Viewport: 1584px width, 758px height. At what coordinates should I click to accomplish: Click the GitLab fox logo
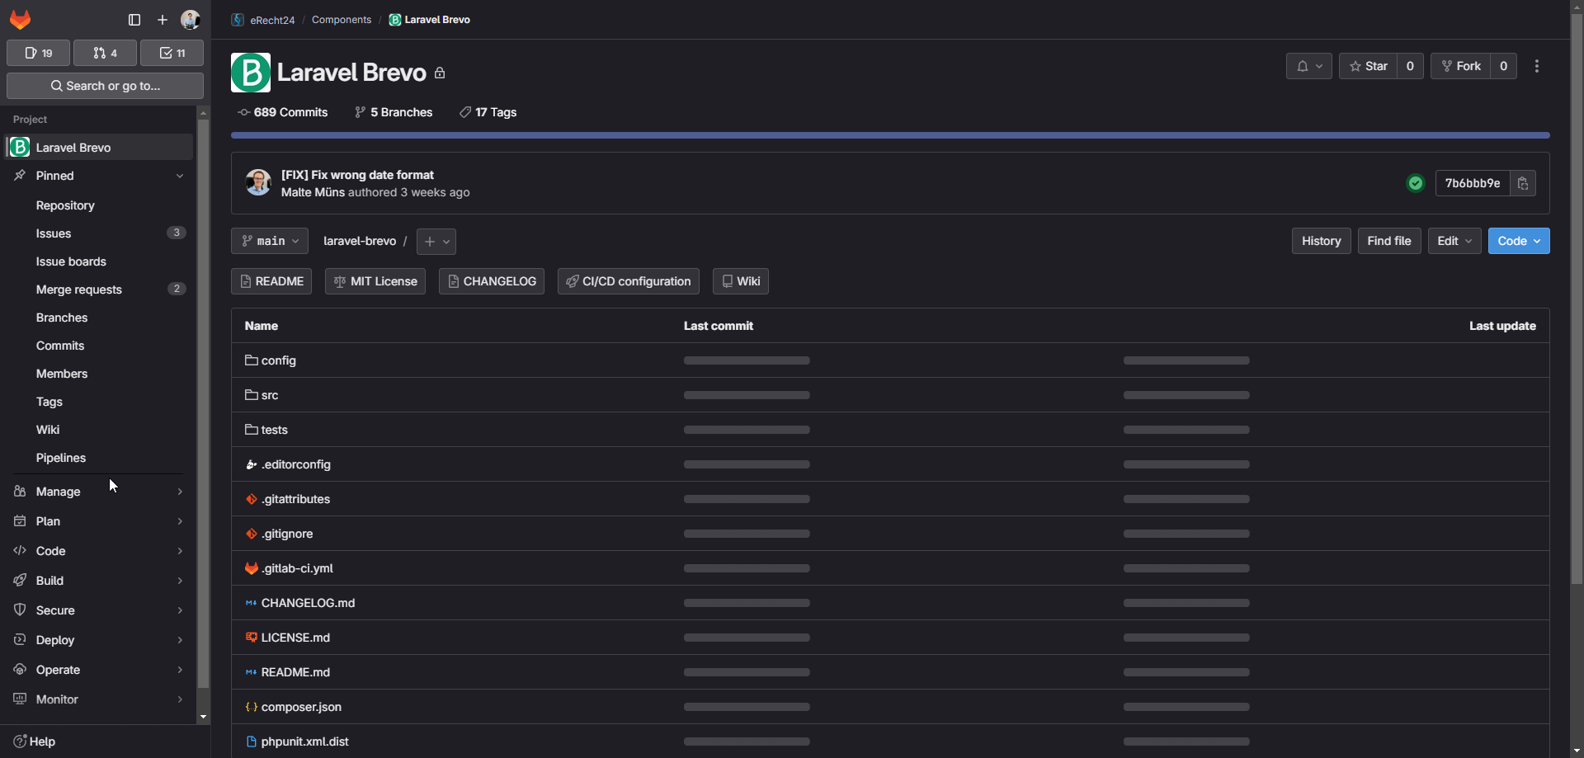[21, 20]
